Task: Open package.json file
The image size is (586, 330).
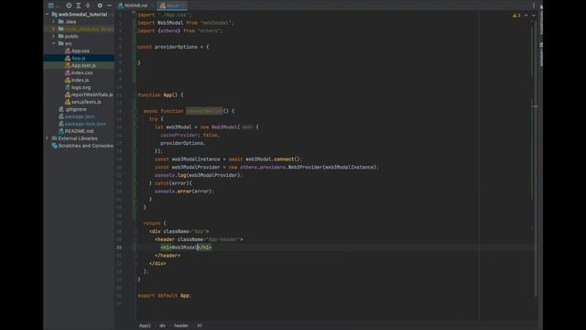Action: tap(80, 116)
